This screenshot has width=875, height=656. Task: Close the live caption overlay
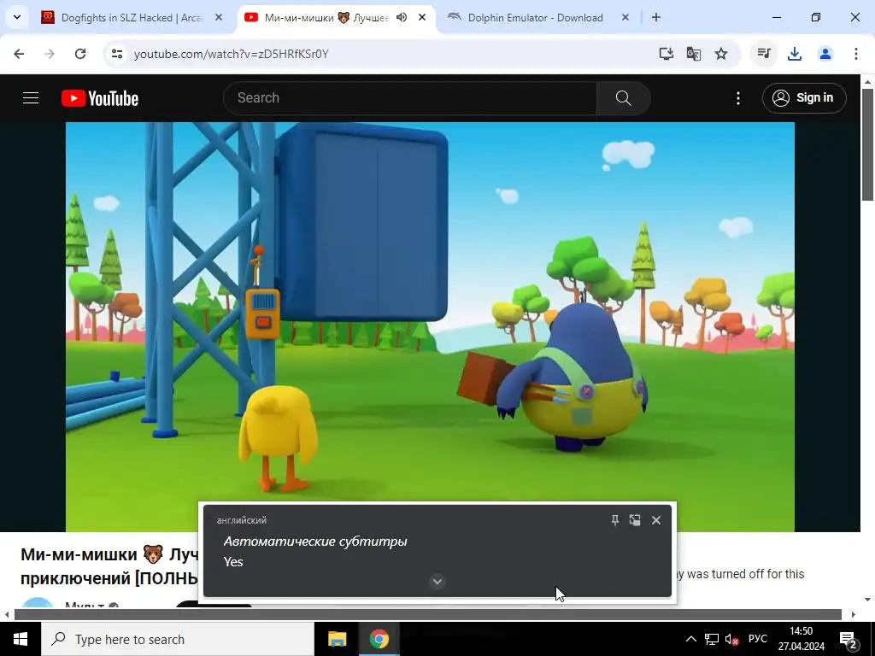656,520
